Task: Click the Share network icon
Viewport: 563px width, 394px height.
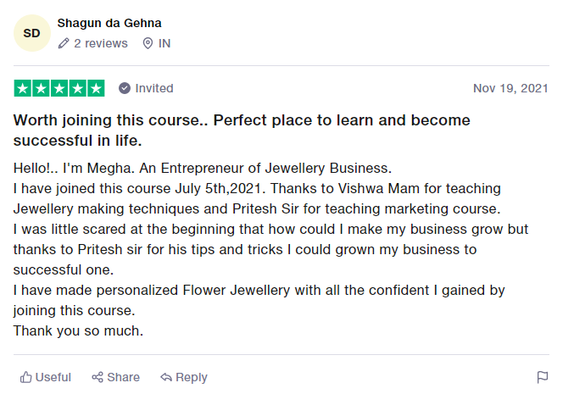Action: [98, 377]
